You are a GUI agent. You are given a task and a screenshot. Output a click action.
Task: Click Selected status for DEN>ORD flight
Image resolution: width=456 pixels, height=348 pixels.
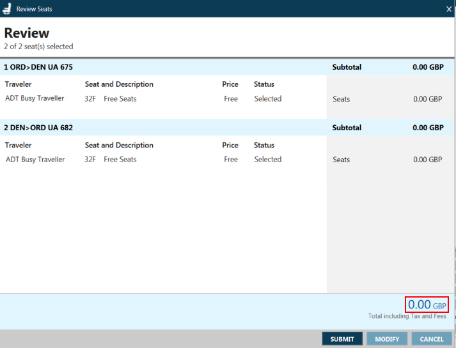[267, 160]
